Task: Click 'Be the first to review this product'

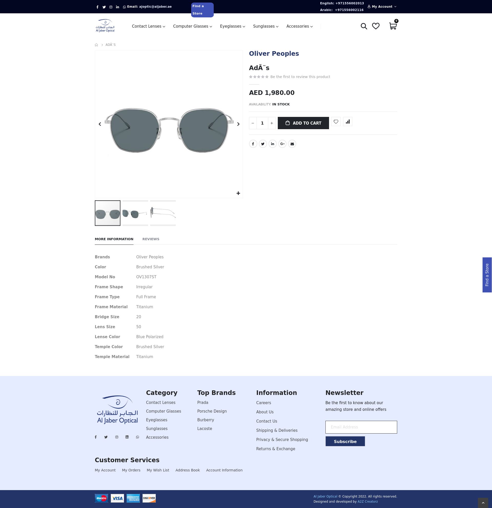Action: tap(300, 77)
